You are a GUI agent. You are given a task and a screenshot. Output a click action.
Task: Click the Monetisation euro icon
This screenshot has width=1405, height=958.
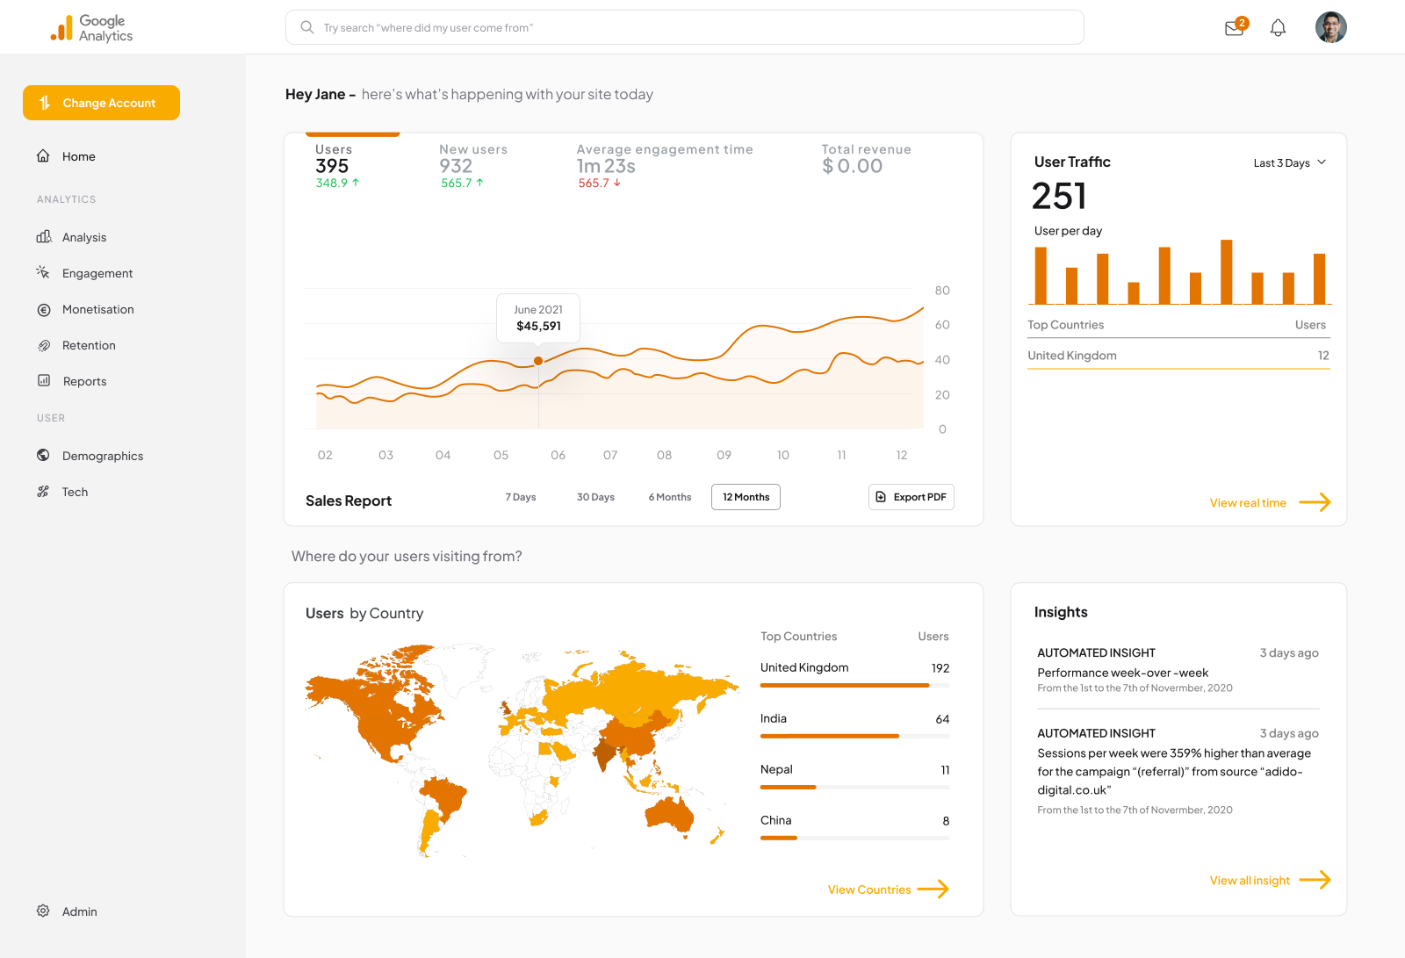(x=43, y=309)
